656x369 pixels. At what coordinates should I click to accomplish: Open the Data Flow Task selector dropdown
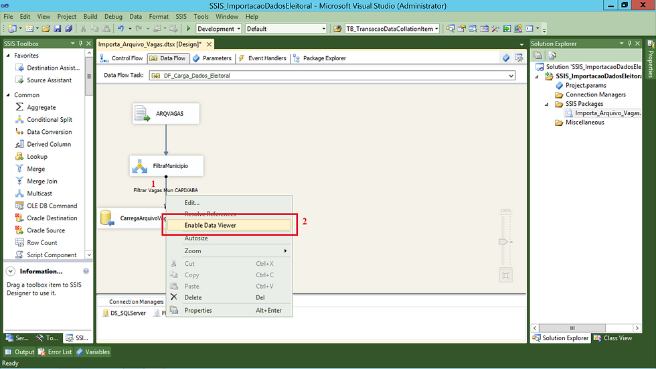511,76
